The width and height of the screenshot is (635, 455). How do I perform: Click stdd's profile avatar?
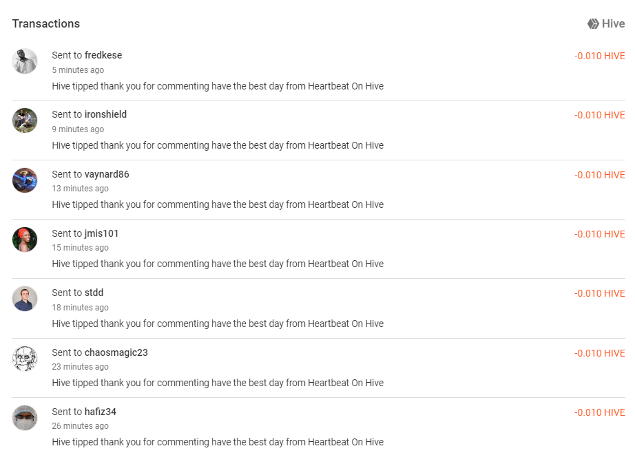pyautogui.click(x=25, y=299)
